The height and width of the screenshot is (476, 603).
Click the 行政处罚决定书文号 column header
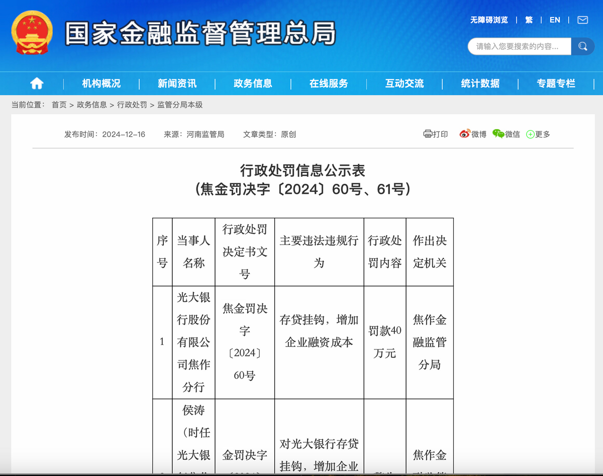point(245,252)
